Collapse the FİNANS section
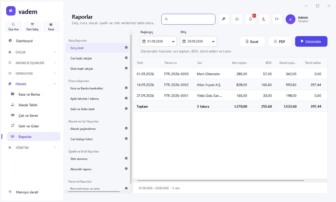 point(32,84)
